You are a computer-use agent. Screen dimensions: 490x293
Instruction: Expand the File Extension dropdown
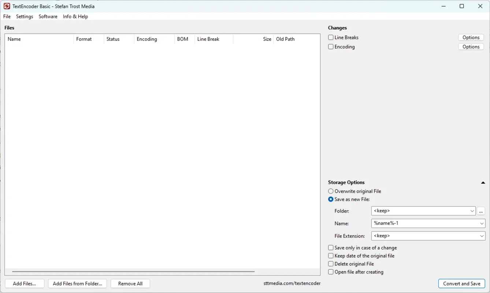(x=482, y=236)
